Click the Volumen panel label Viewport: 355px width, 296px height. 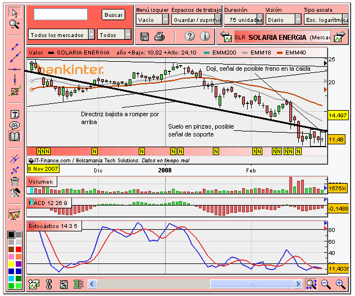point(41,181)
